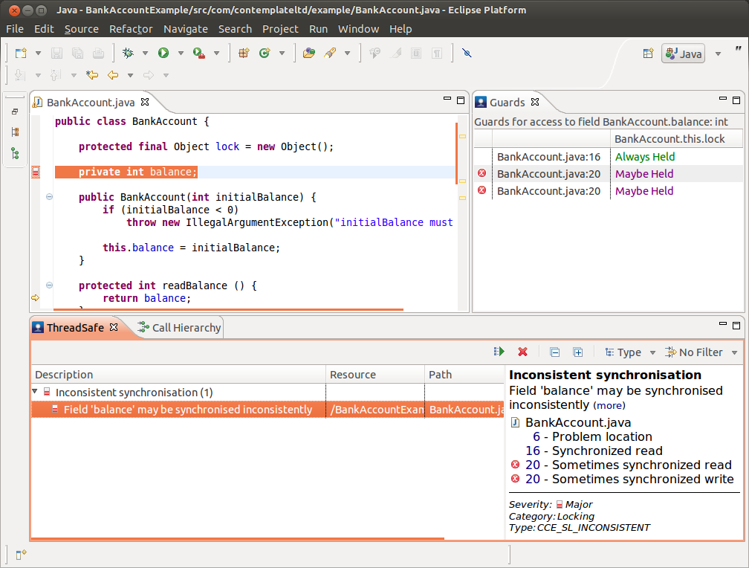Open the Project menu

(x=280, y=29)
